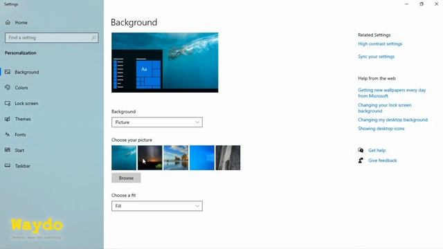Select the beach rocks wallpaper thumbnail
The width and height of the screenshot is (443, 249).
(x=176, y=158)
